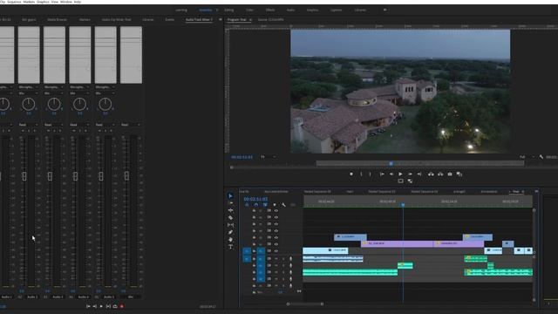This screenshot has height=314, width=558.
Task: Mute Audio 5 channel in mixer
Action: point(99,131)
